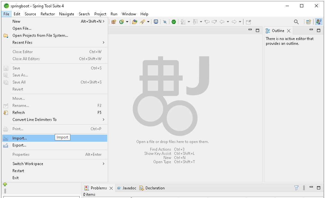Select Import... in the File menu
325x198 pixels.
tap(55, 138)
